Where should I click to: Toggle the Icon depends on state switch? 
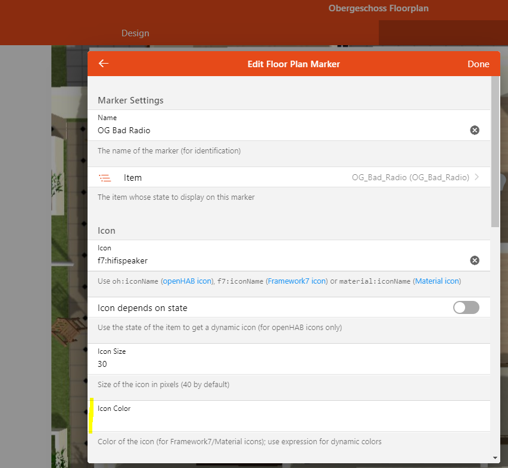pos(466,307)
